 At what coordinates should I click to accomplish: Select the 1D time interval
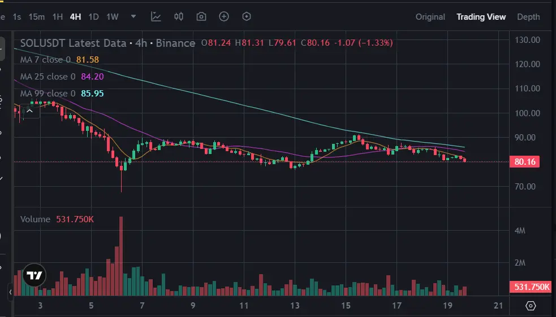tap(94, 16)
